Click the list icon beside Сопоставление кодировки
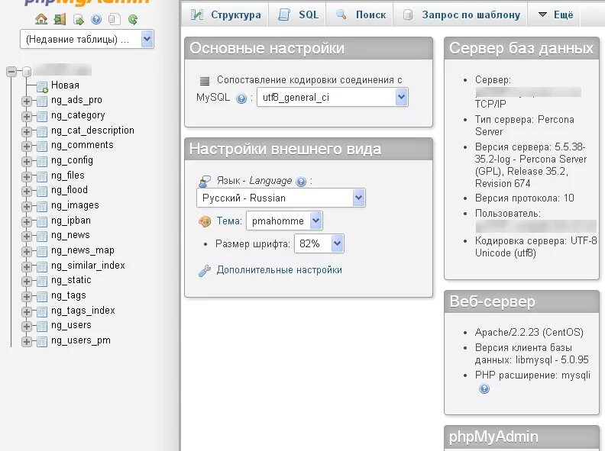 point(205,81)
